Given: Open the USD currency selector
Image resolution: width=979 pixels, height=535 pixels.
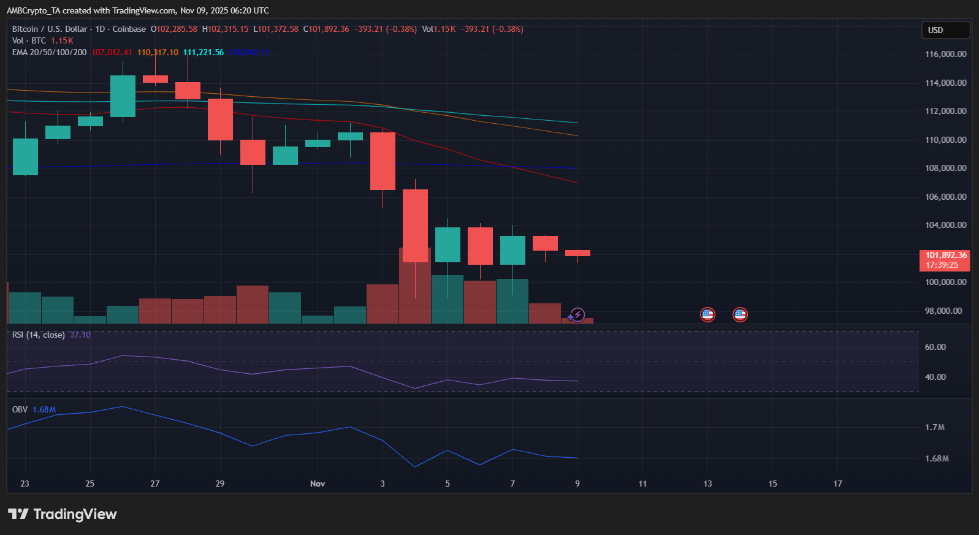Looking at the screenshot, I should [945, 30].
